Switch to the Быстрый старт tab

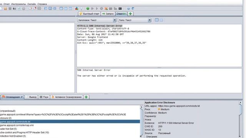click(x=89, y=14)
